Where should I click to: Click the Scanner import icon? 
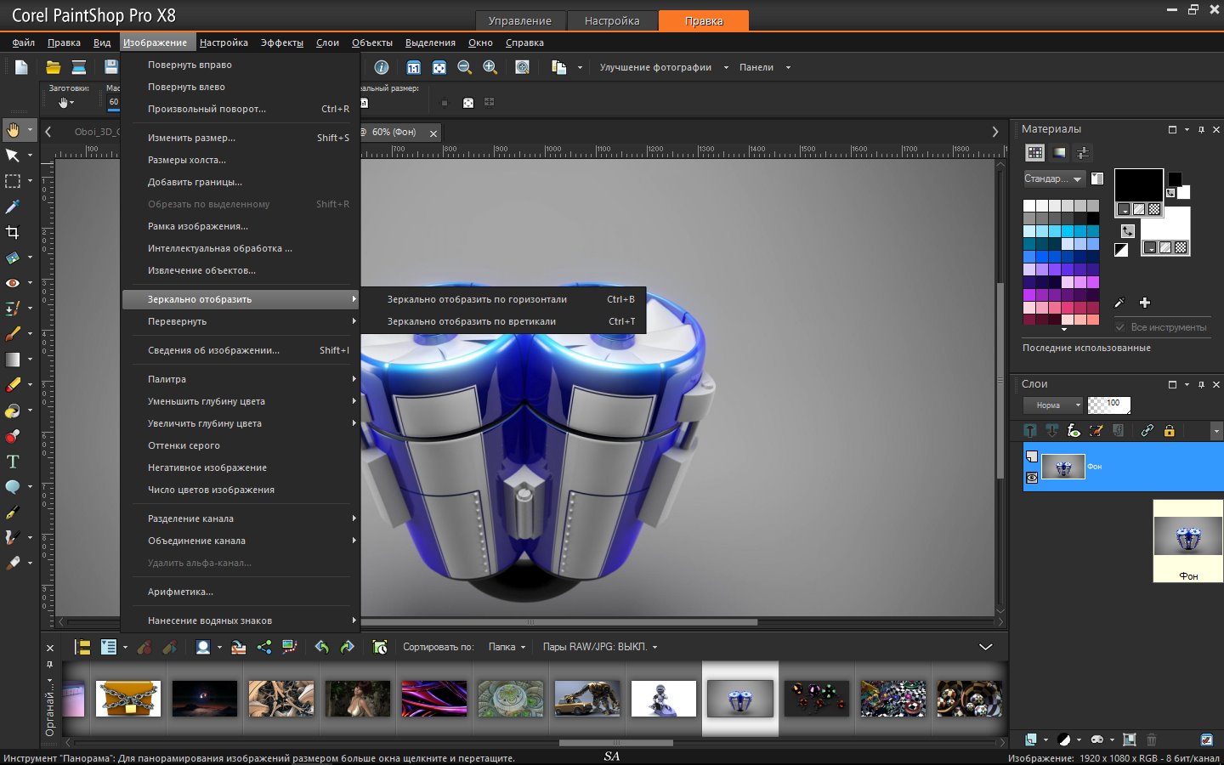point(79,67)
